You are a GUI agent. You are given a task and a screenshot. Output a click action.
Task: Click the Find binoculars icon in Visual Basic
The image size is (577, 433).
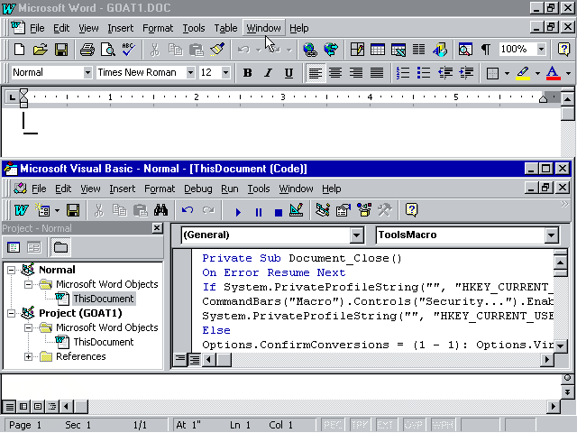tap(160, 210)
